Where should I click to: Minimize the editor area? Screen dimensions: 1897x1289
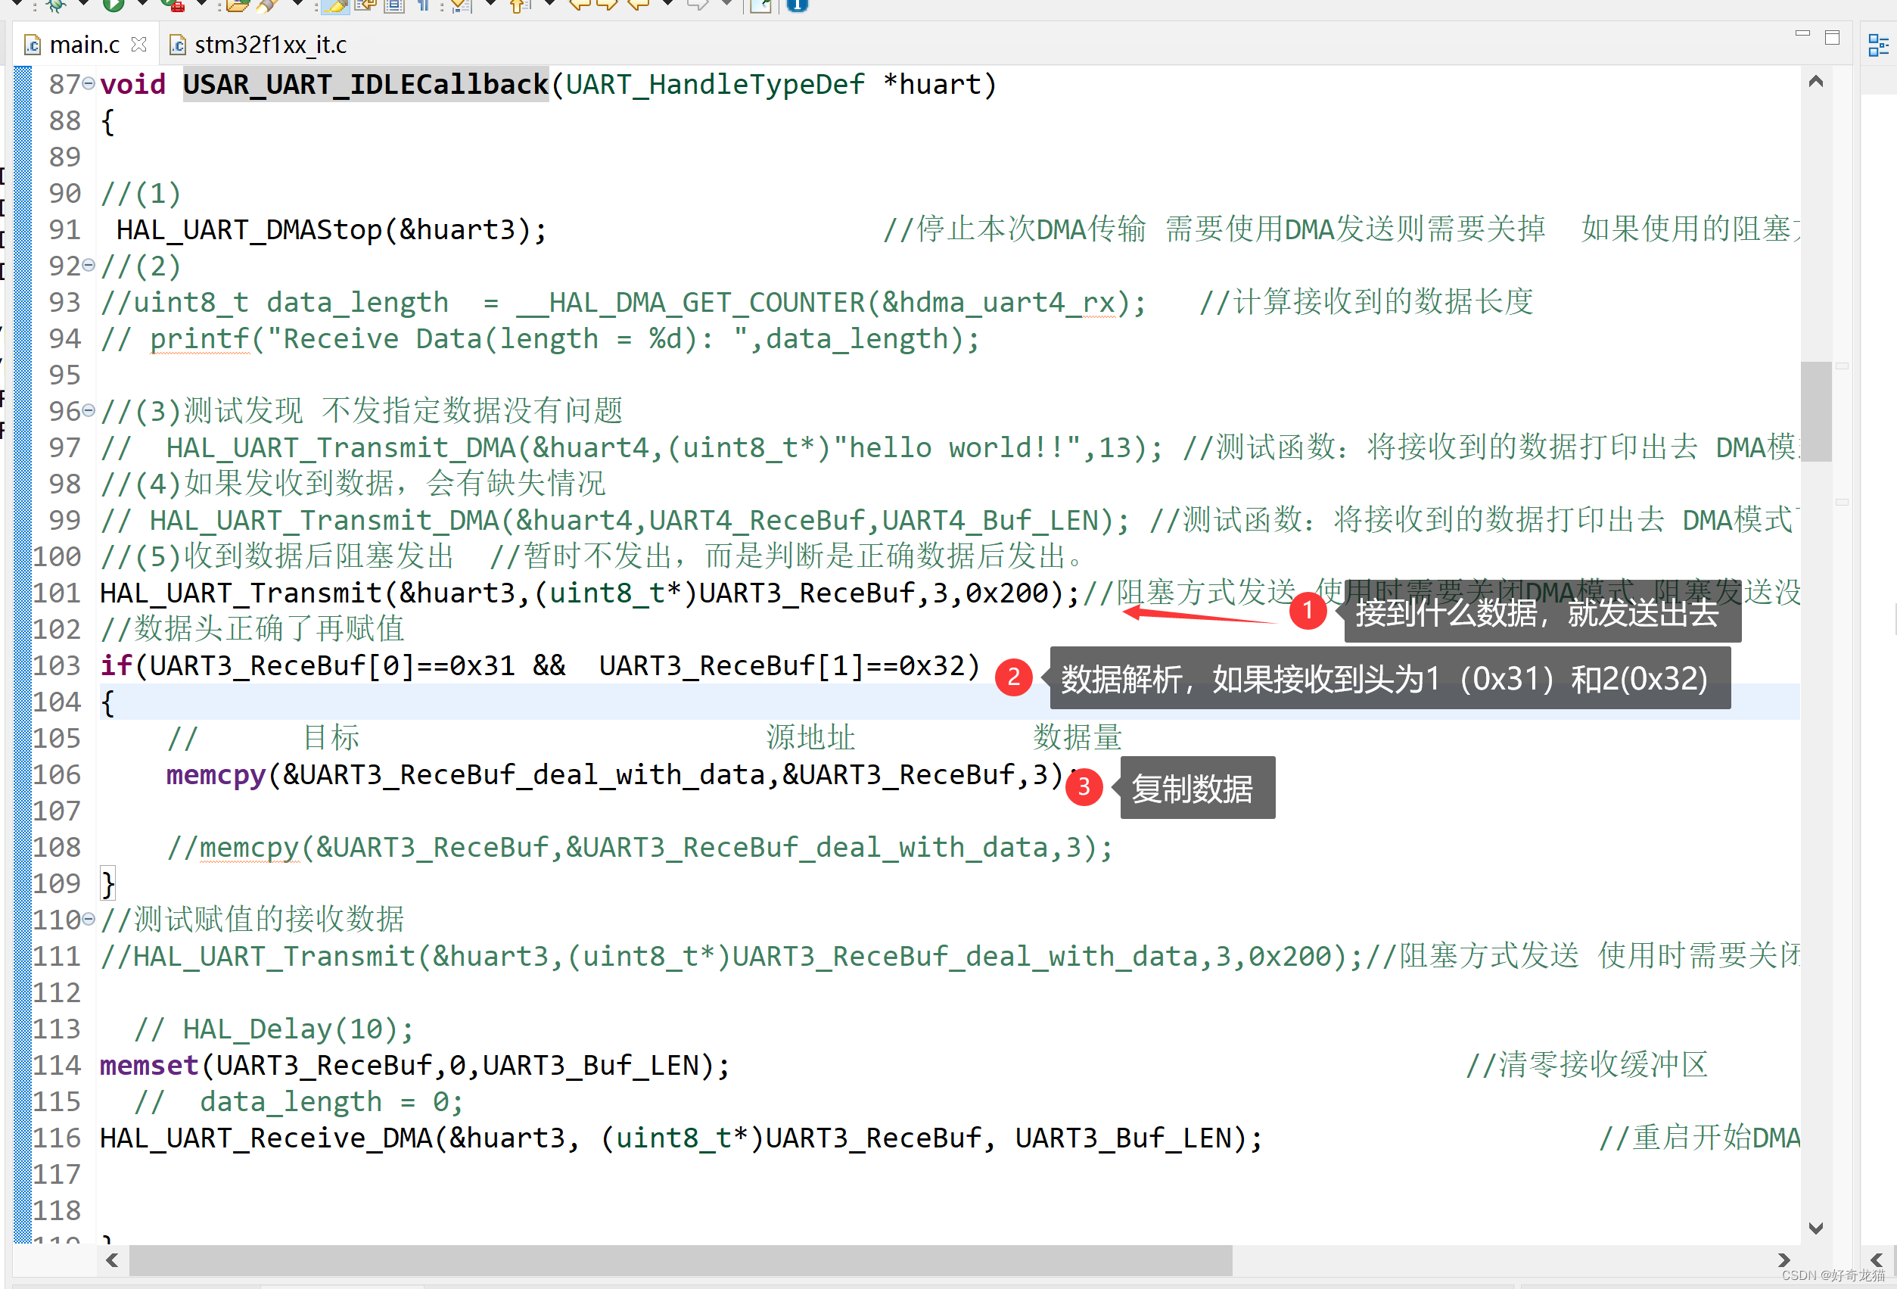[1802, 34]
